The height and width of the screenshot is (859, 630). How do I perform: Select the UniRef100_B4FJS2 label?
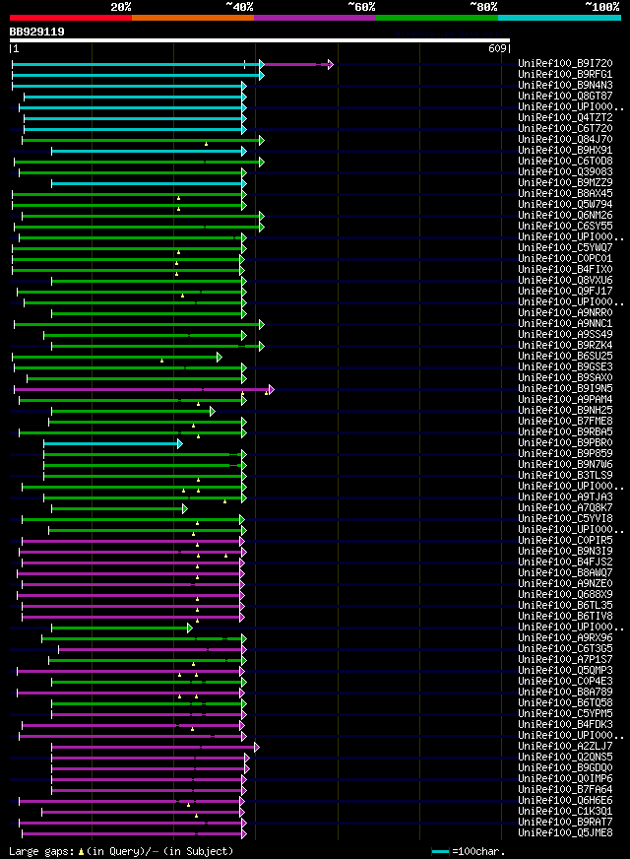pyautogui.click(x=565, y=562)
